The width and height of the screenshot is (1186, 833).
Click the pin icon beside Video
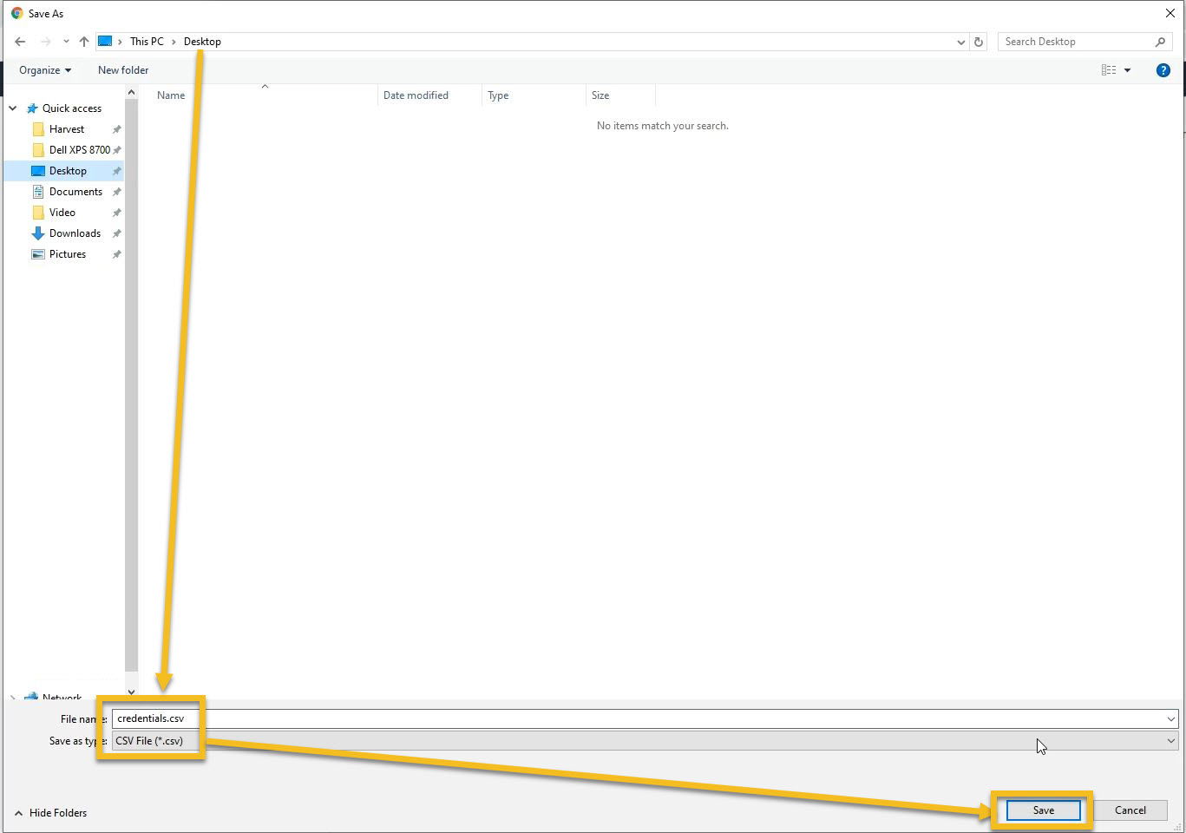[x=116, y=213]
